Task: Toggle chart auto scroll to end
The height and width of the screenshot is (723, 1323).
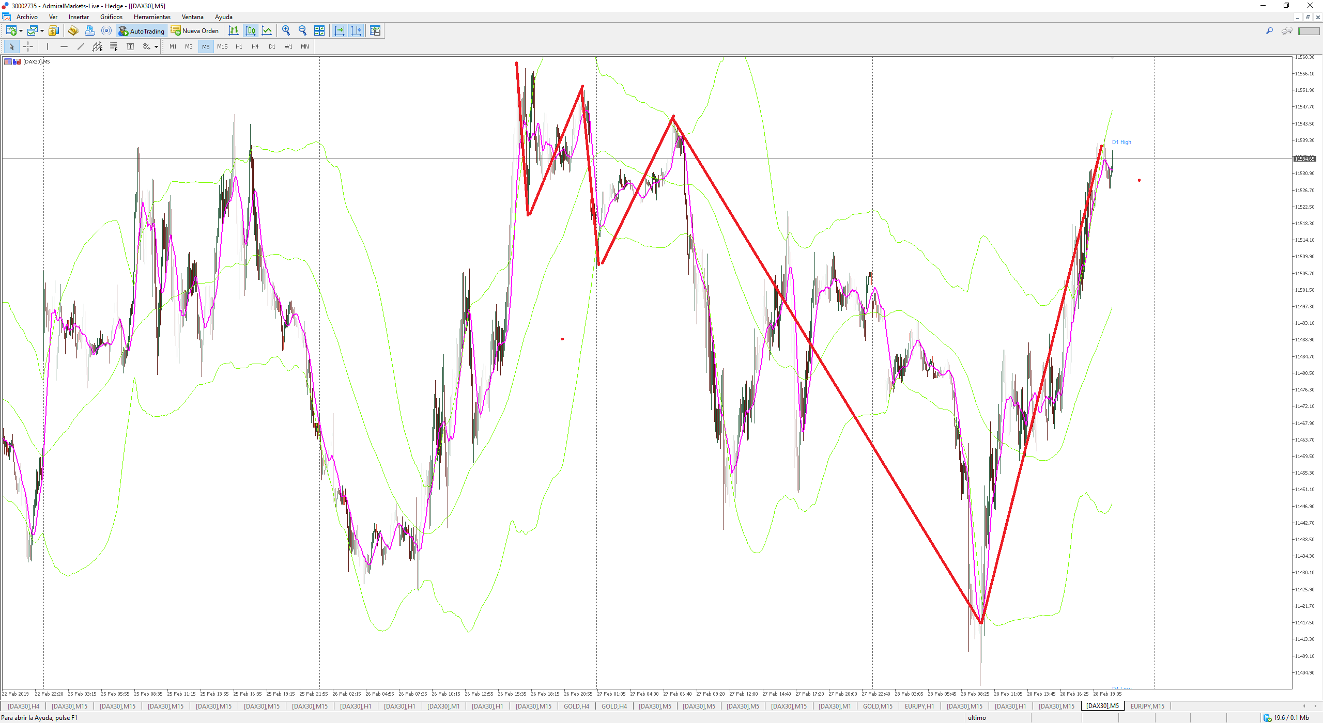Action: click(x=339, y=31)
